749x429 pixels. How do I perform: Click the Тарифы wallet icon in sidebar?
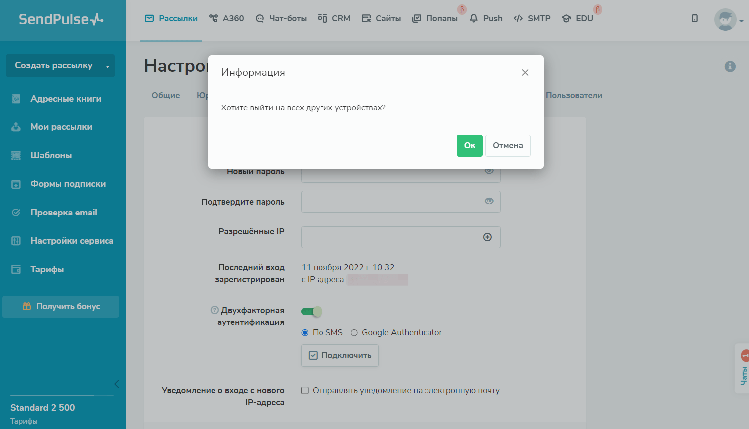pos(16,269)
